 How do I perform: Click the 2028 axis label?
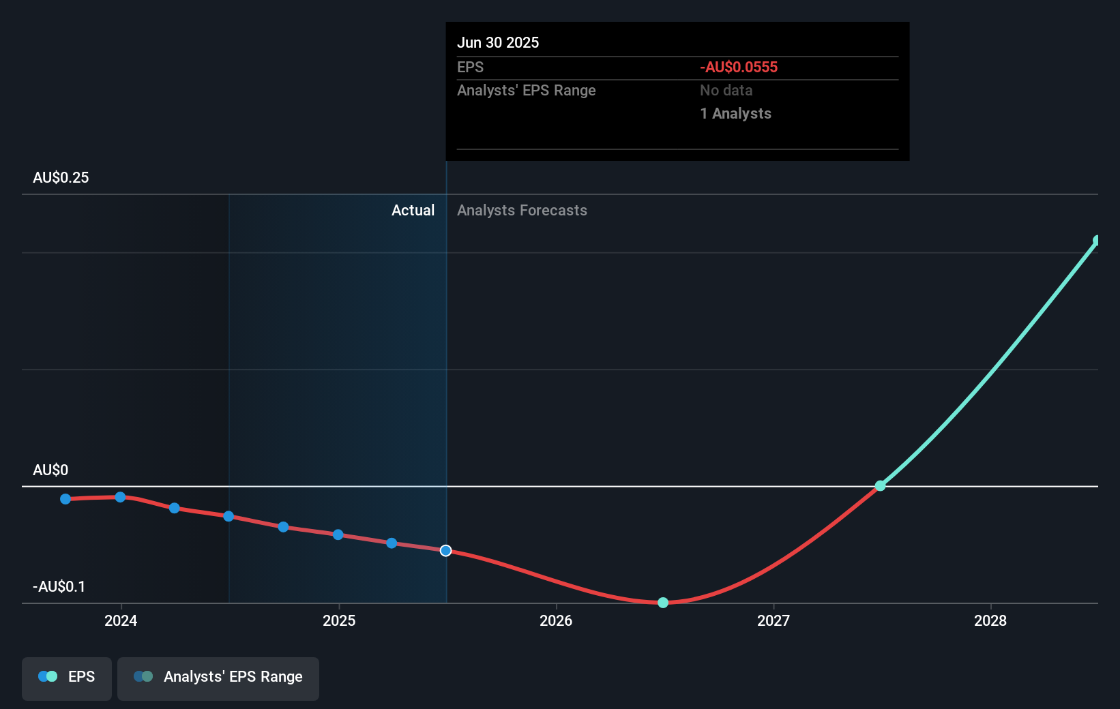991,621
